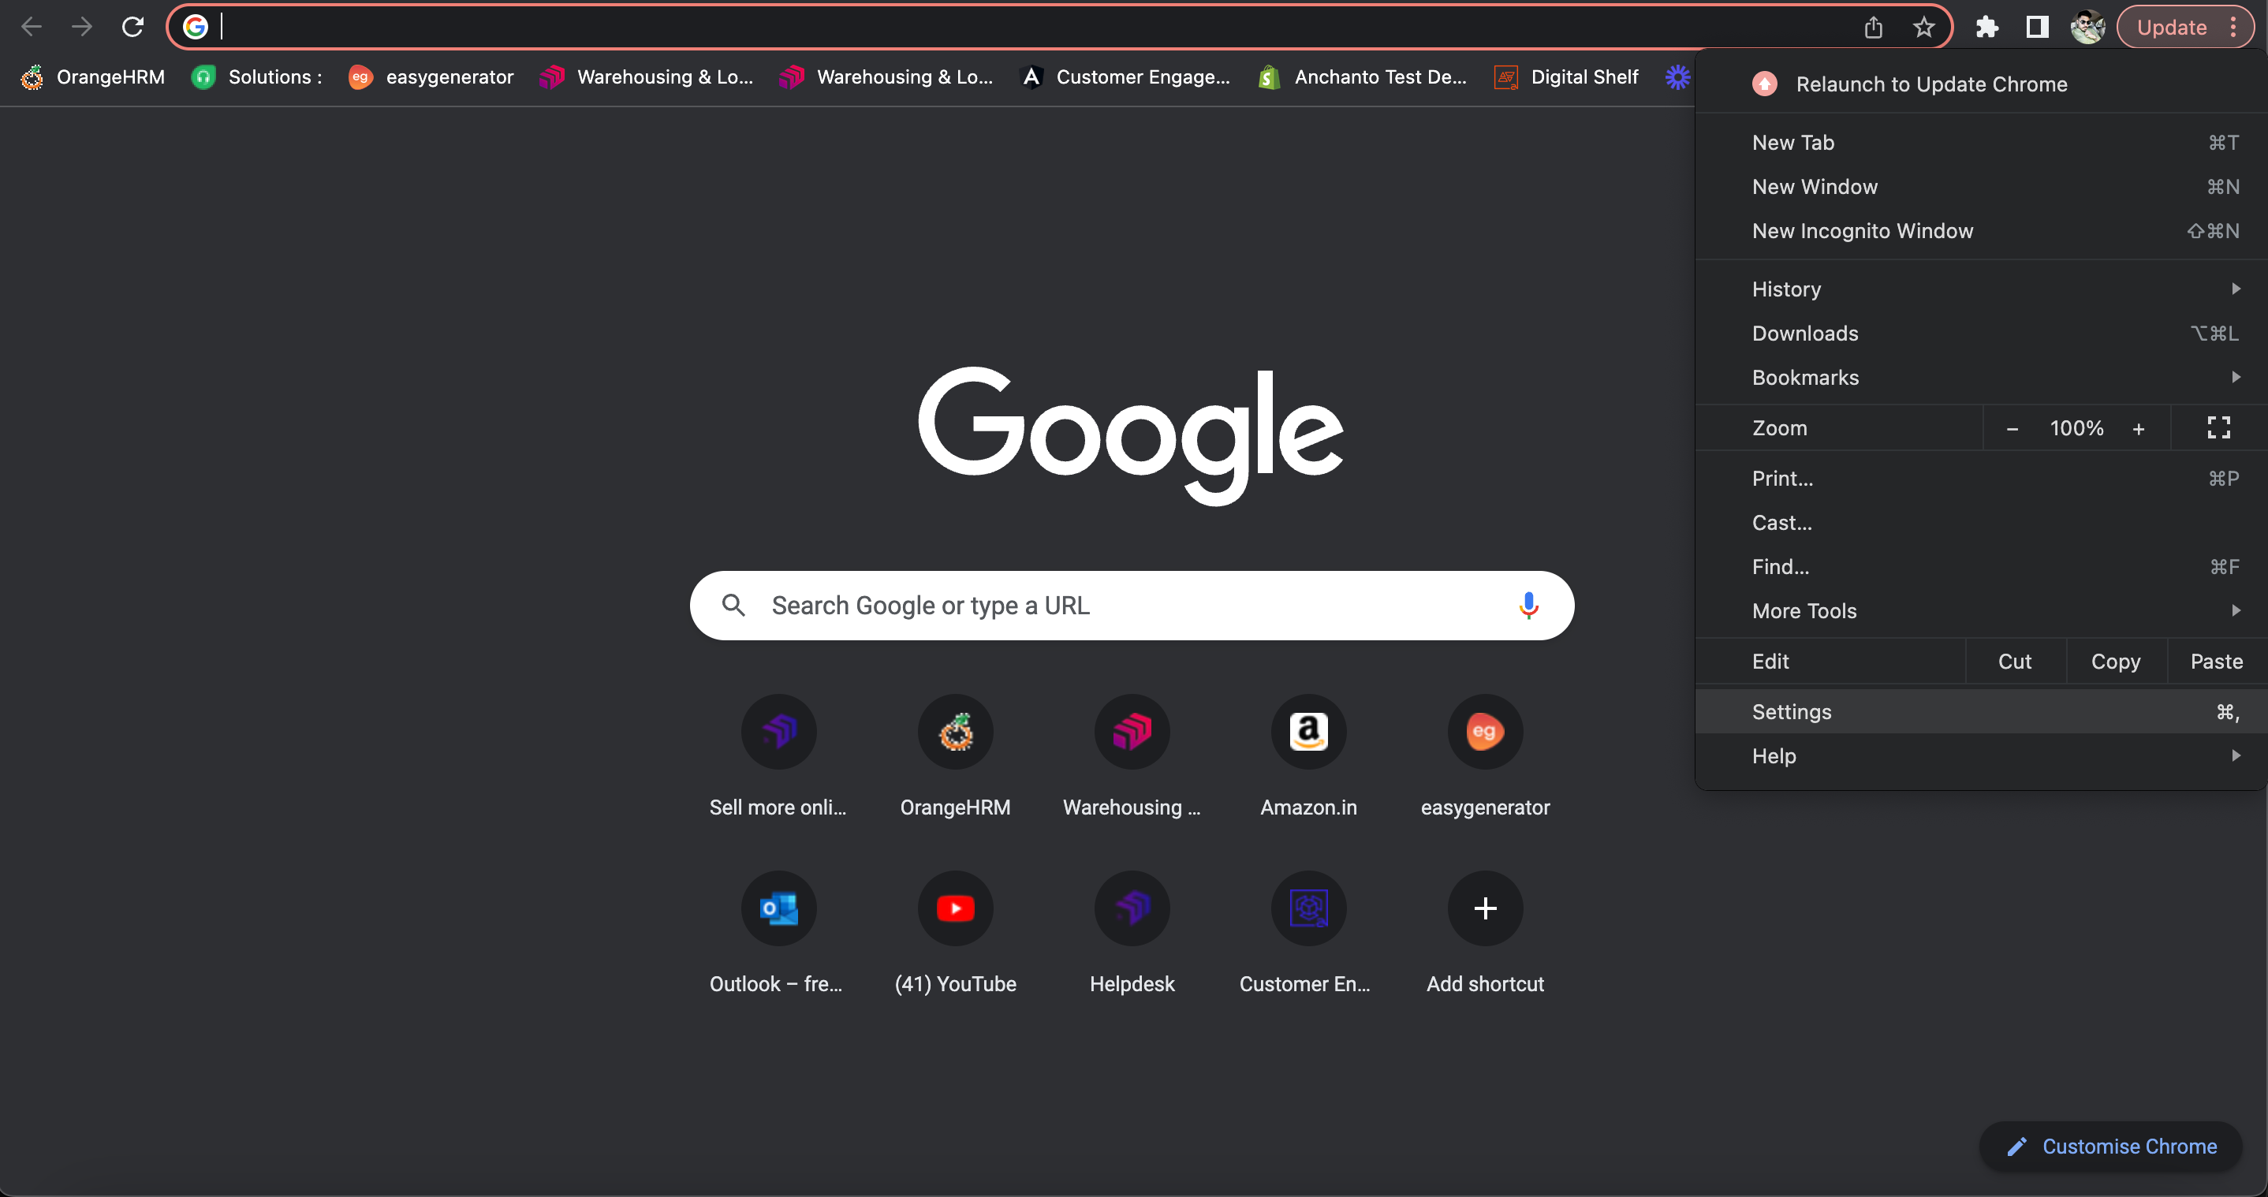The height and width of the screenshot is (1197, 2268).
Task: Decrease zoom with the minus button
Action: 2012,429
